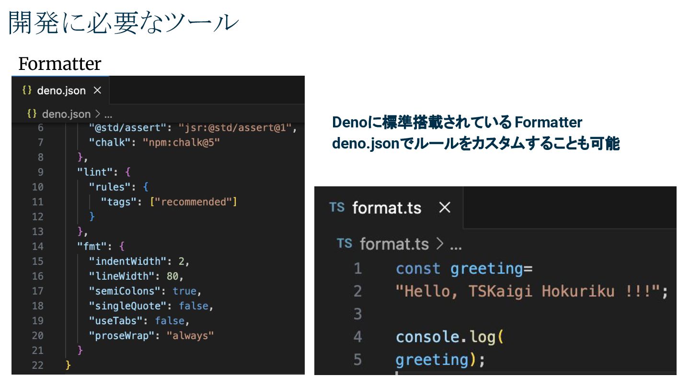This screenshot has width=690, height=388.
Task: Select the deno.json editor tab
Action: tap(61, 90)
